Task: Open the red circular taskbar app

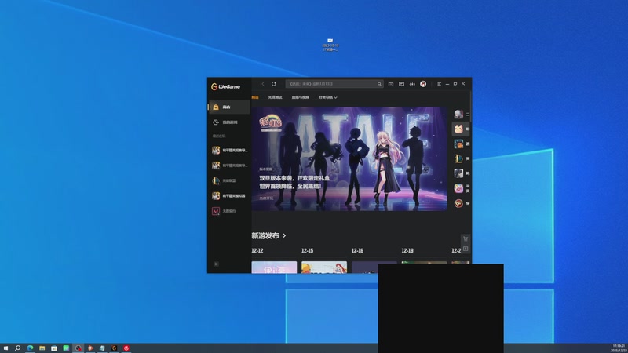Action: coord(126,348)
